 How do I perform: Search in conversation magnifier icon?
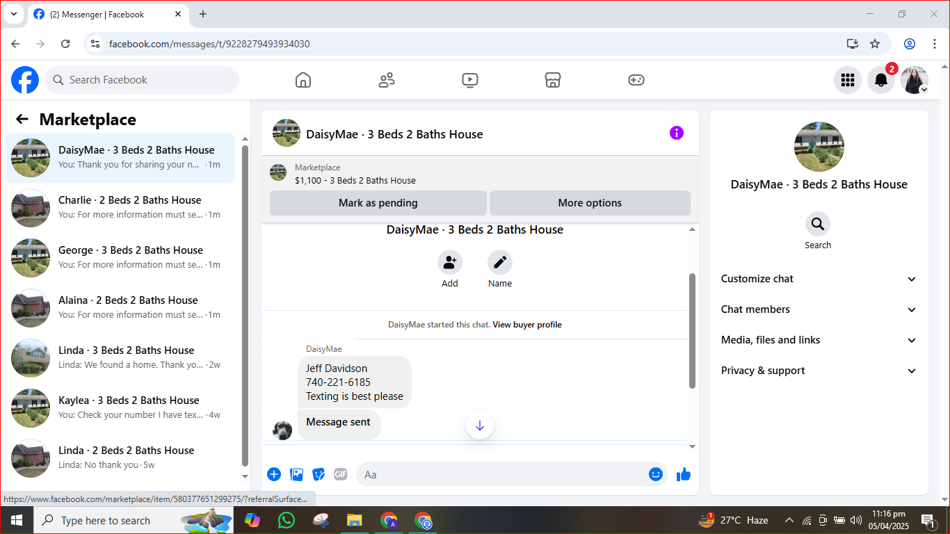pos(818,224)
